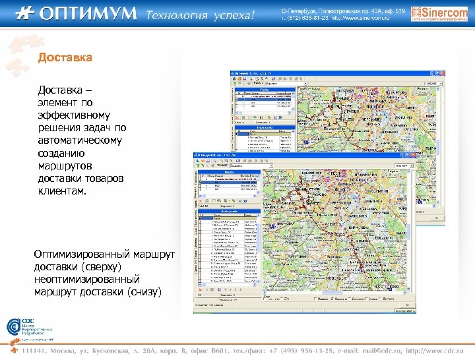Screen dimensions: 475x356
Task: Click the 3D icon in front window routes toolbar
Action: point(245,201)
